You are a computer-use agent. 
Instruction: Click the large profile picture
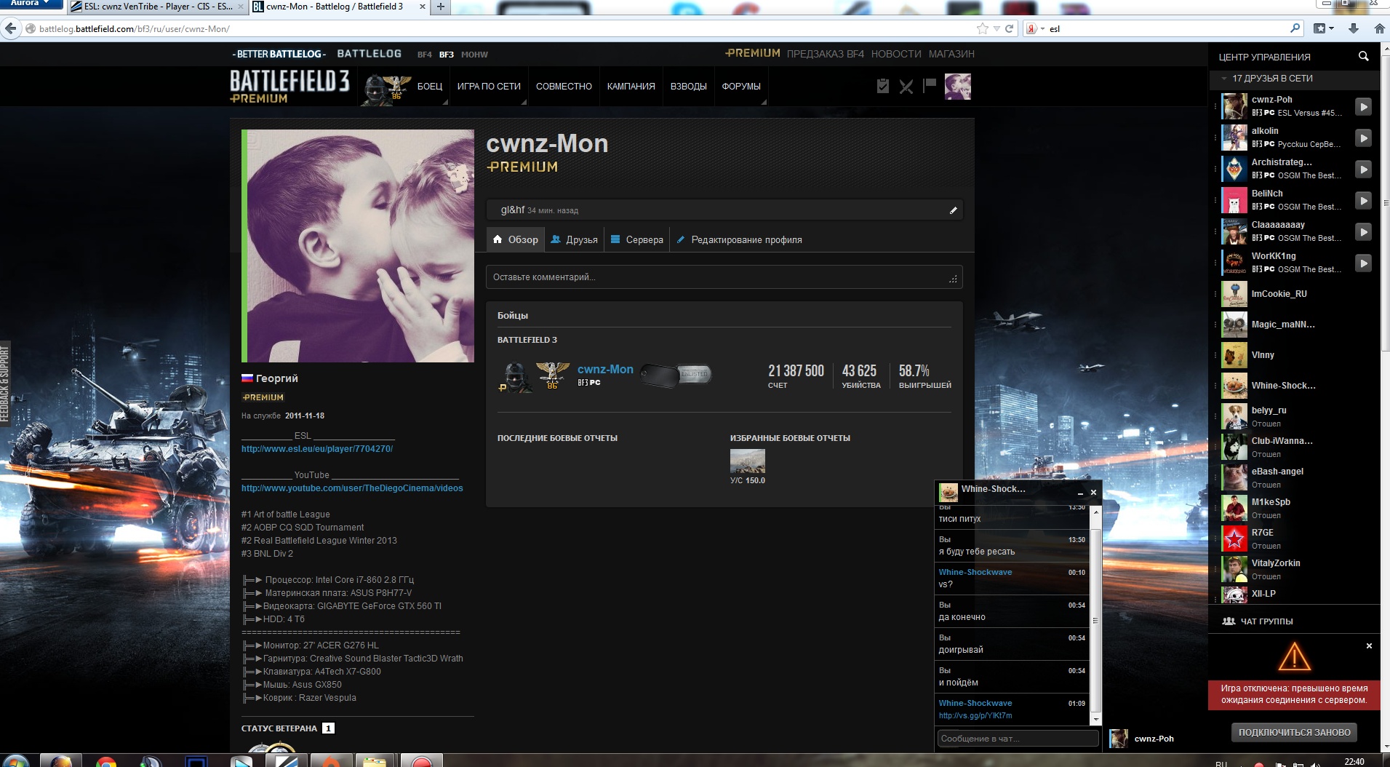pyautogui.click(x=360, y=246)
